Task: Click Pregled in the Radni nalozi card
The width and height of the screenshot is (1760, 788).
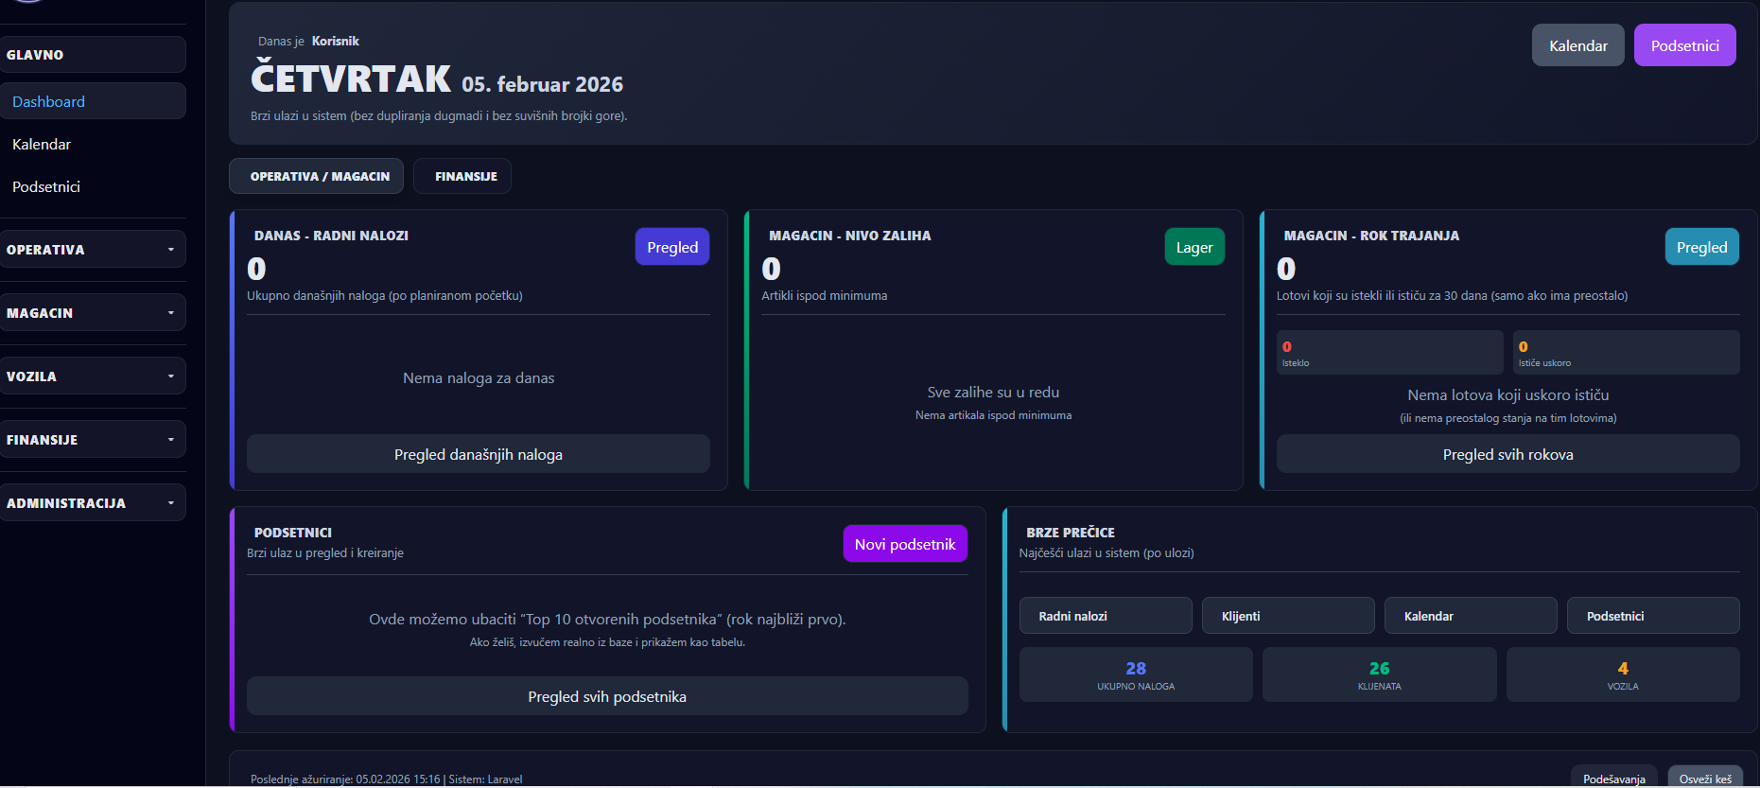Action: 672,247
